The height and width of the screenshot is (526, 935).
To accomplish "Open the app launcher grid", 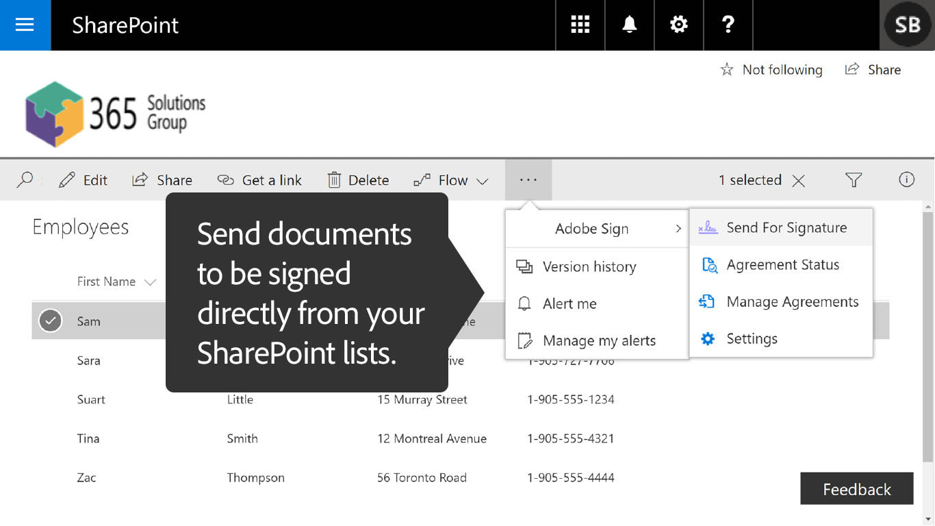I will (580, 25).
